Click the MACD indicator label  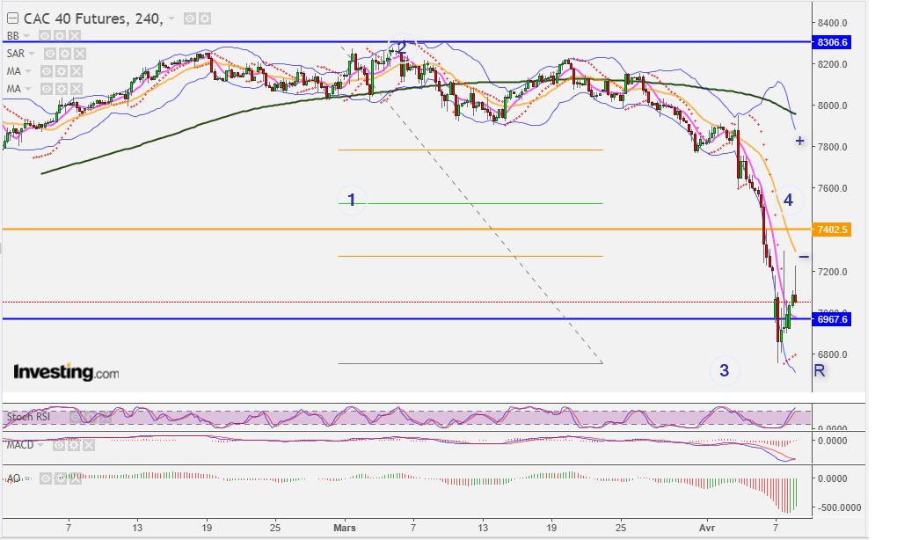[x=20, y=445]
